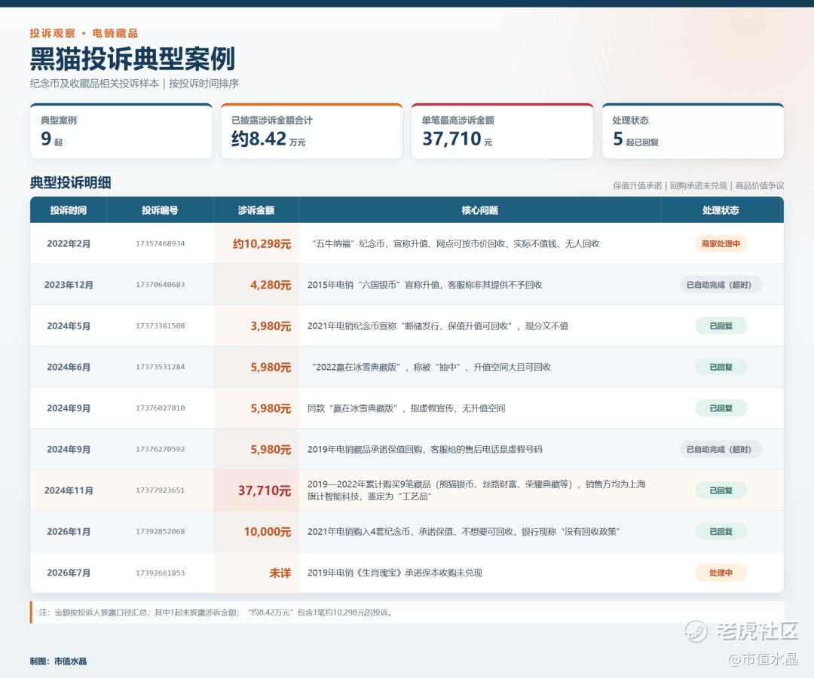The width and height of the screenshot is (814, 678).
Task: Select the date cell 2026年1月
Action: coord(69,532)
